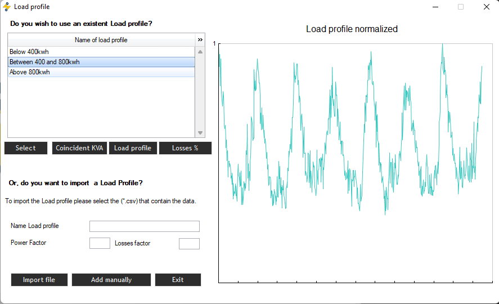Show the Coincident KVA view
The width and height of the screenshot is (499, 304).
(x=79, y=148)
